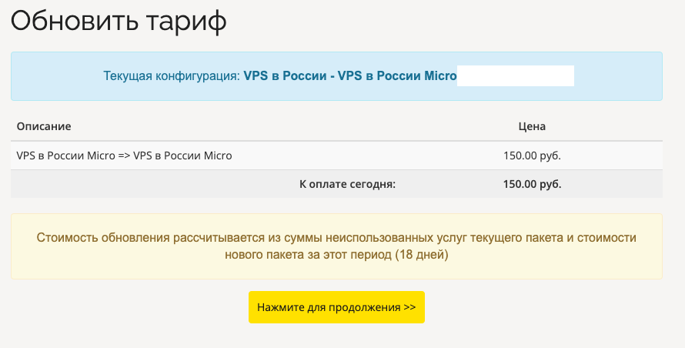Select bold "VPS в России - VPS в России Micro" text
The width and height of the screenshot is (685, 348).
click(350, 76)
